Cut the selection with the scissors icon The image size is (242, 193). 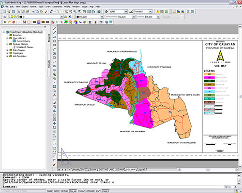[33, 12]
